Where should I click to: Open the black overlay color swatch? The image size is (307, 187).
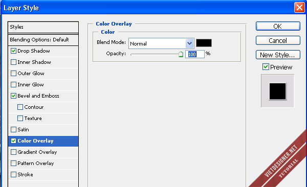coord(204,43)
